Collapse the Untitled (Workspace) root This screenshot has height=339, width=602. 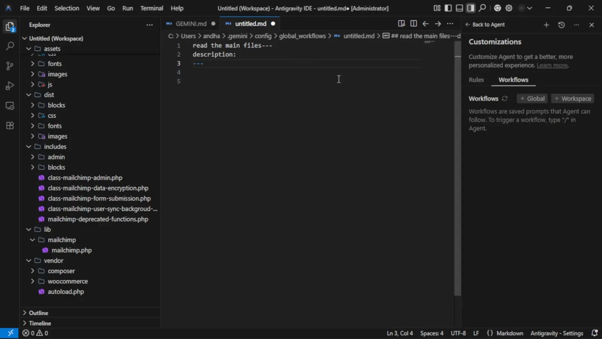(x=24, y=38)
